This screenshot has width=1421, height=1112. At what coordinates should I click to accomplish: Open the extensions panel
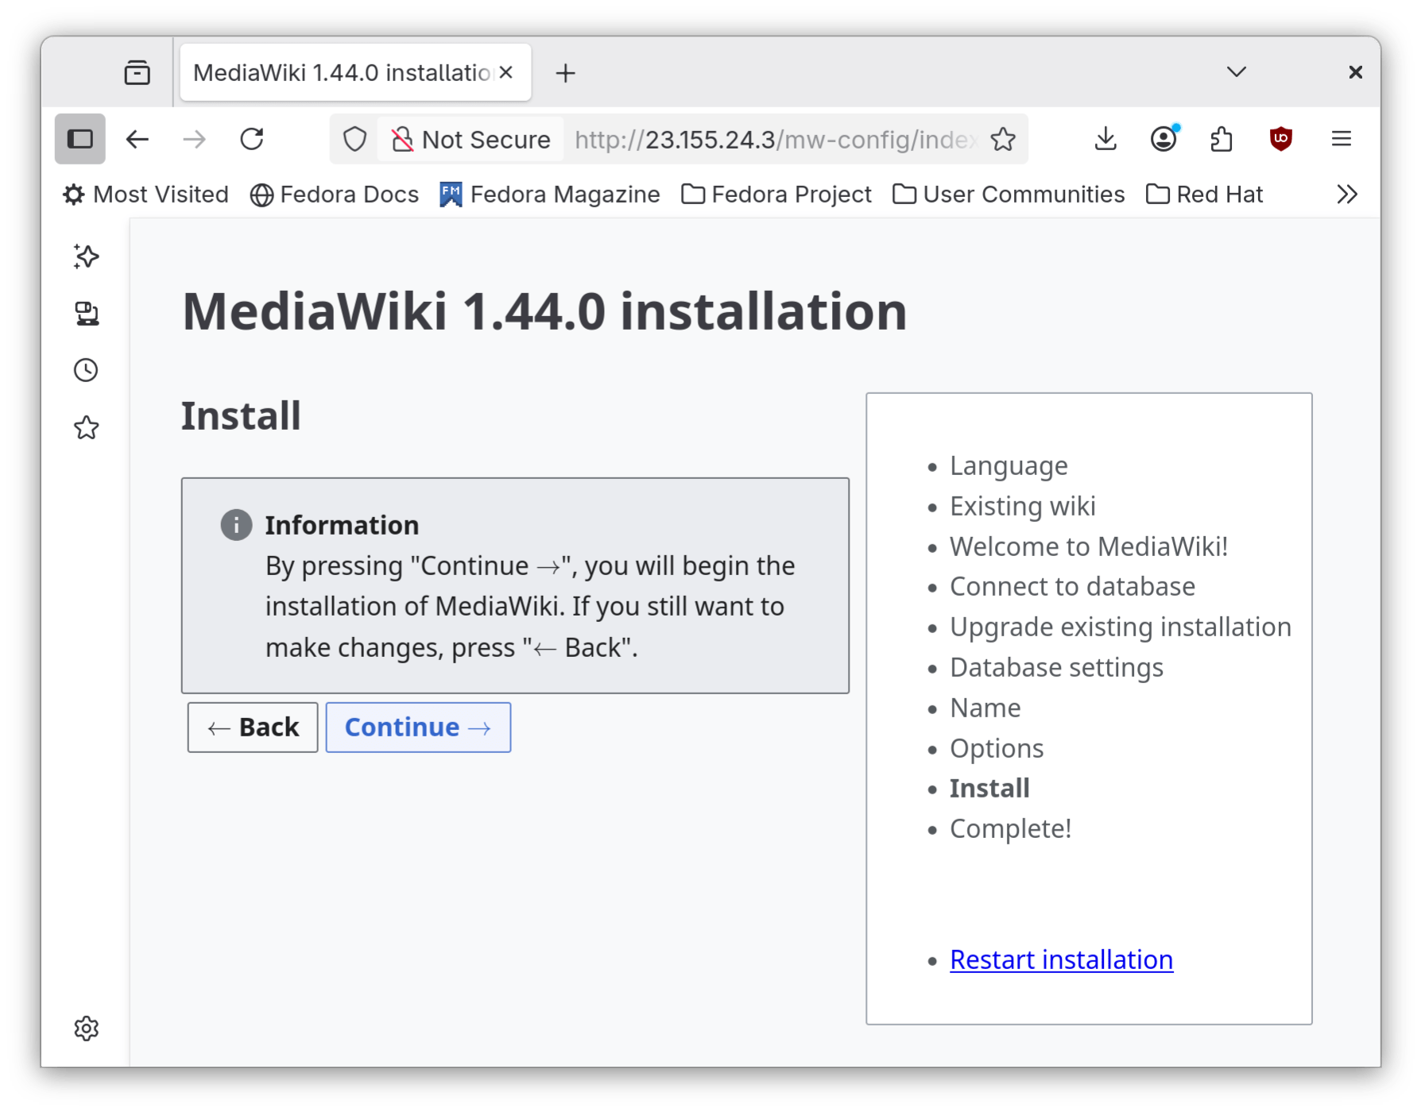(x=1222, y=139)
